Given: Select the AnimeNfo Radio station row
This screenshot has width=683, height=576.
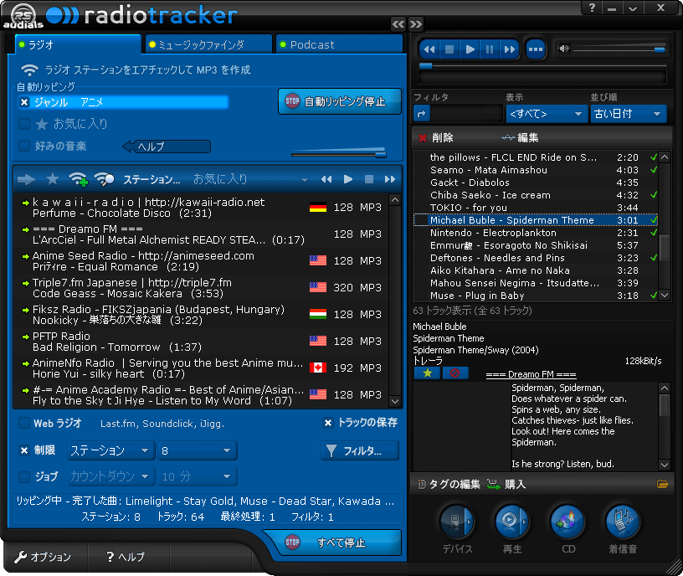Looking at the screenshot, I should (202, 368).
